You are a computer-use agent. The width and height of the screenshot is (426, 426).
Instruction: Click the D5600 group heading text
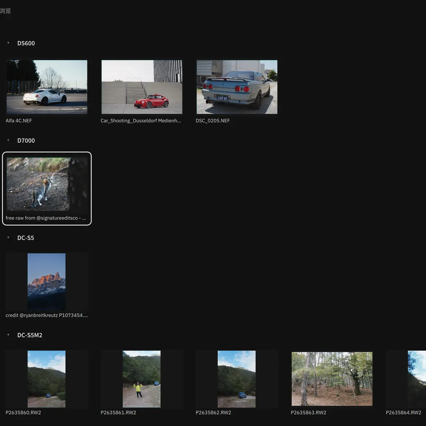(x=26, y=43)
